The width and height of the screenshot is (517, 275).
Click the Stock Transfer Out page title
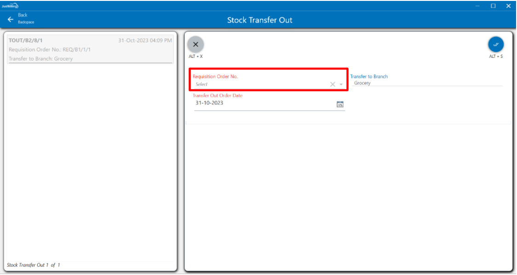(x=259, y=20)
